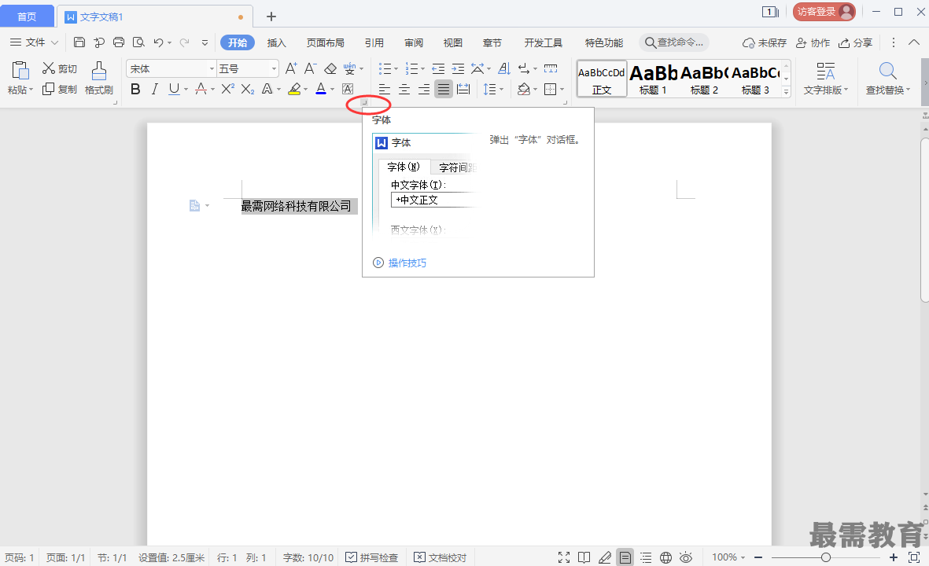Toggle justified alignment
Screen dimensions: 929x566
pos(443,89)
